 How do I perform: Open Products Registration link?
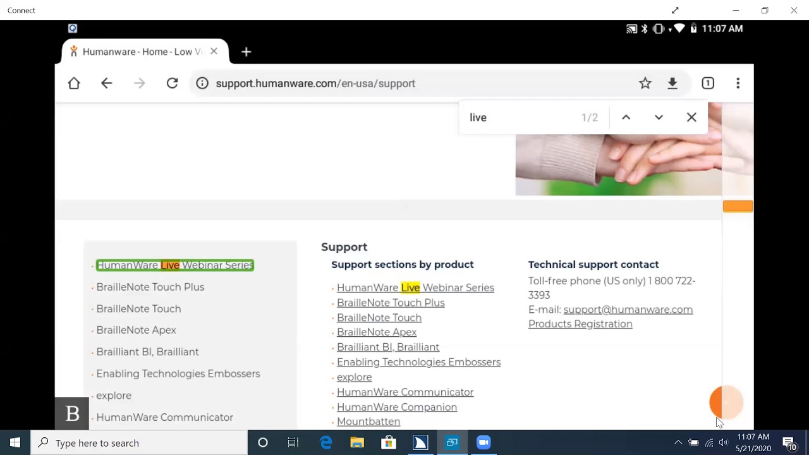pyautogui.click(x=580, y=324)
